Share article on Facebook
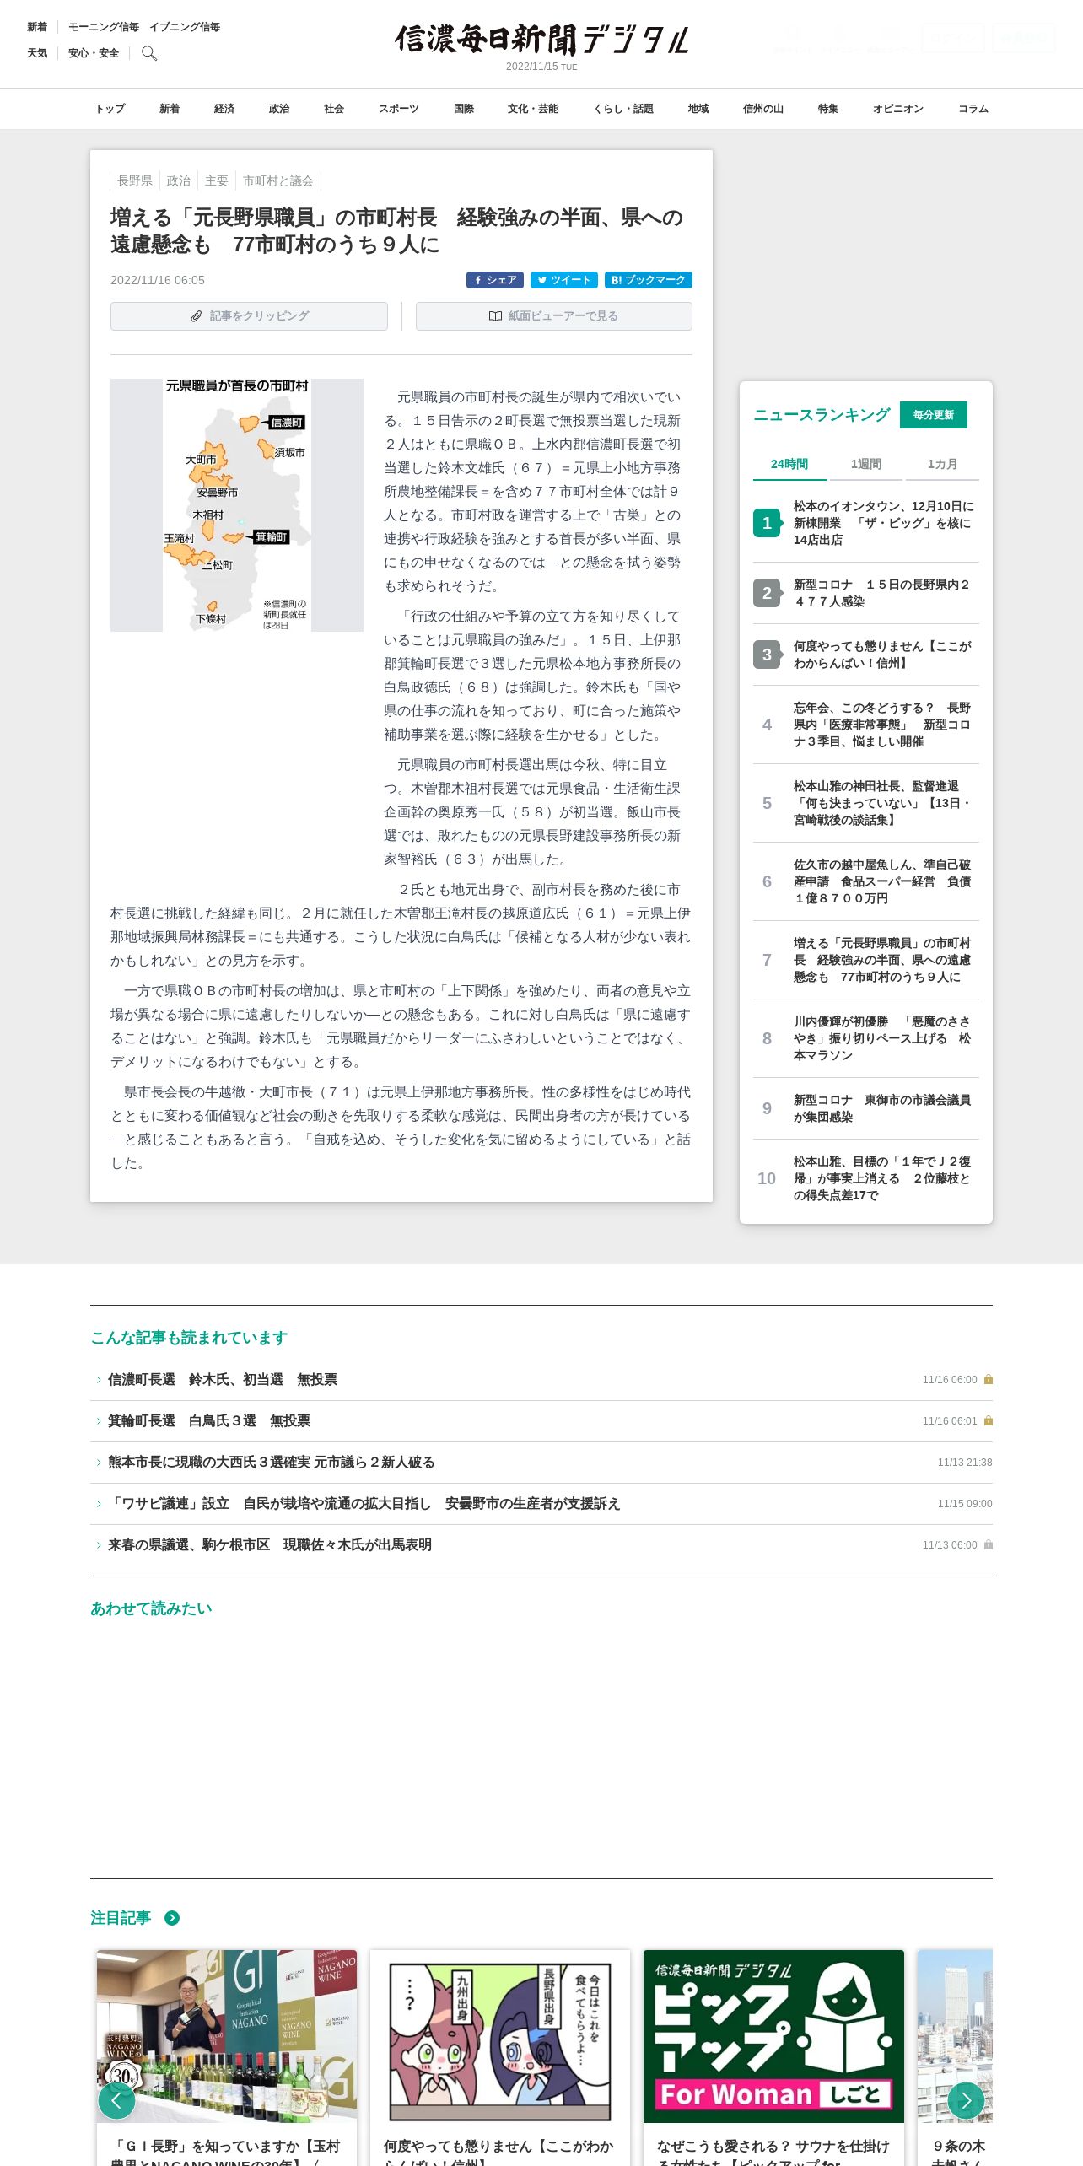1083x2166 pixels. (495, 280)
